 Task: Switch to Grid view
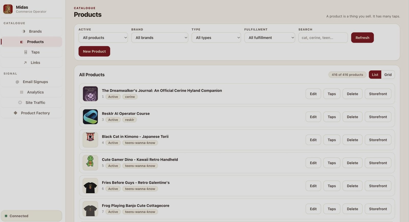[x=388, y=75]
